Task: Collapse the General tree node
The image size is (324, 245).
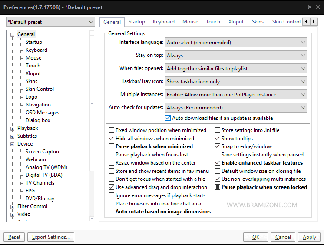Action: coord(13,35)
